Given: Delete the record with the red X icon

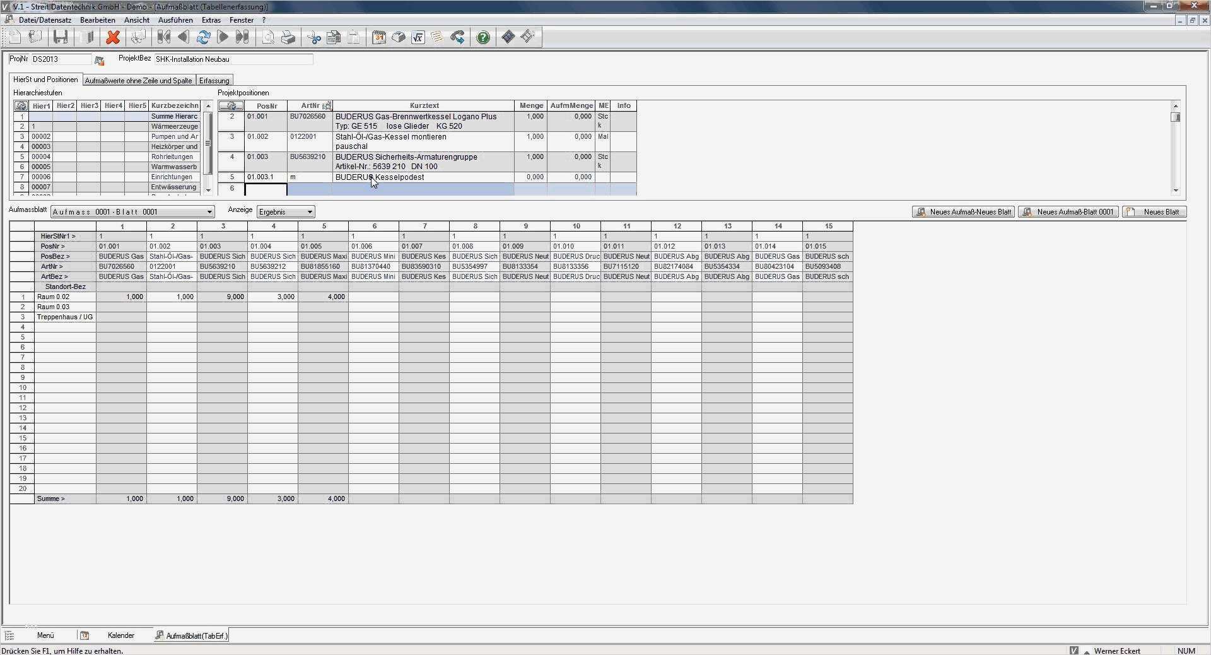Looking at the screenshot, I should (x=113, y=37).
